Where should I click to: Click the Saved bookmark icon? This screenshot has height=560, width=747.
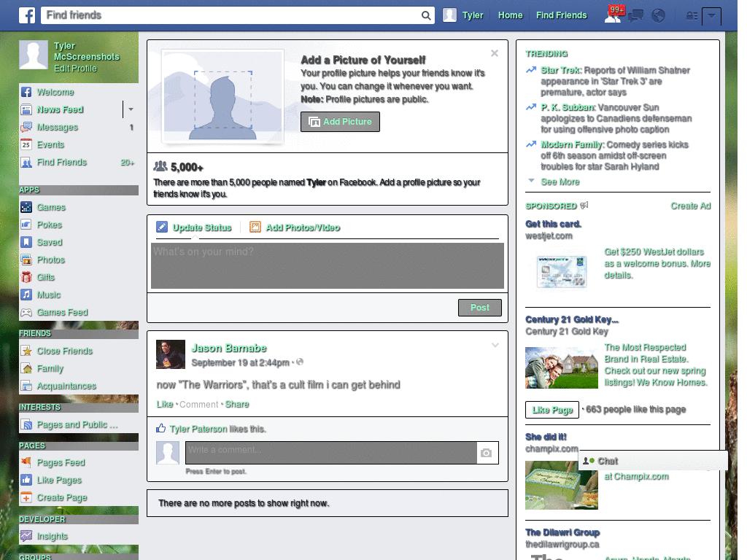pos(26,242)
